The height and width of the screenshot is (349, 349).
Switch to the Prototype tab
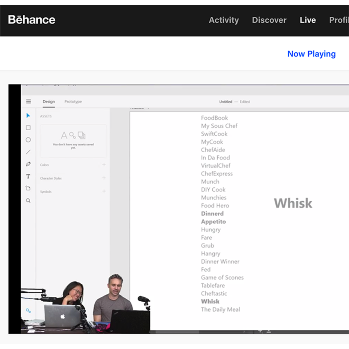coord(73,101)
